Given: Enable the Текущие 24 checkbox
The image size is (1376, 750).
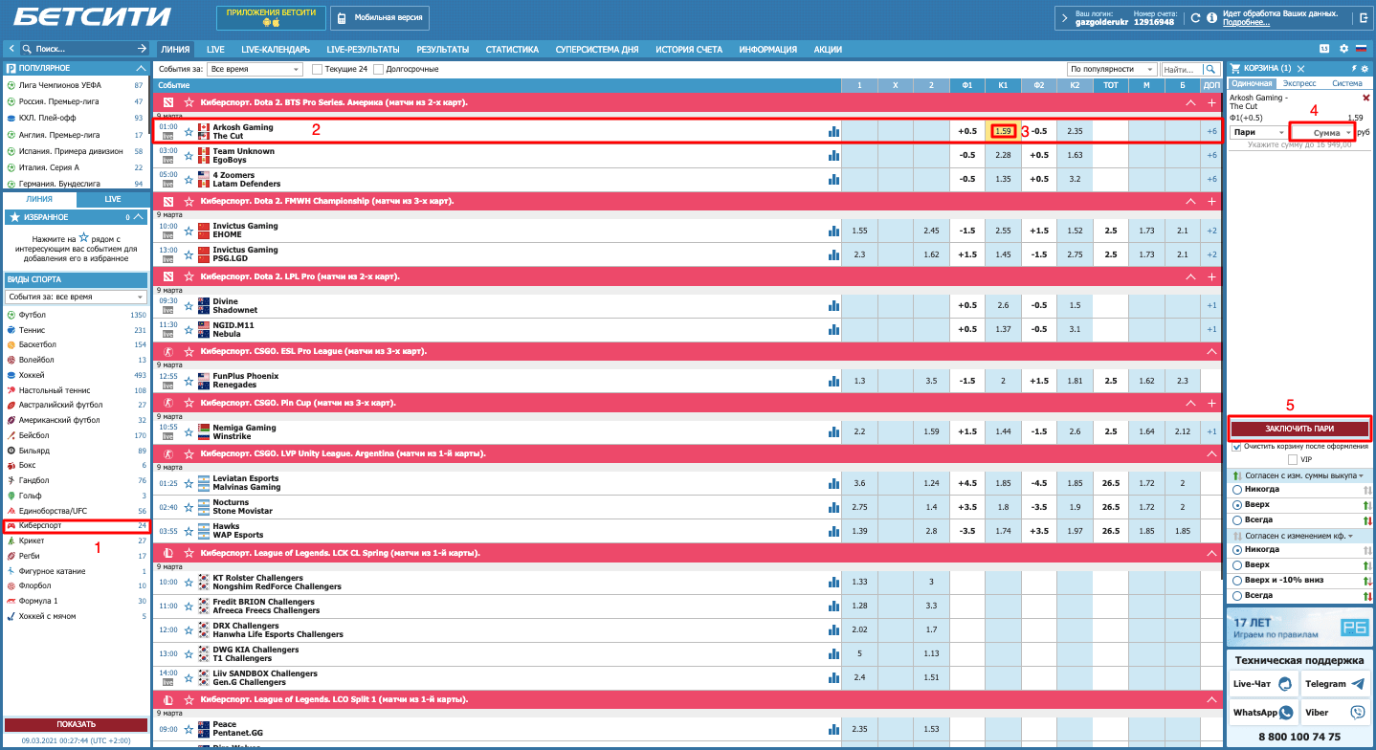Looking at the screenshot, I should 318,69.
